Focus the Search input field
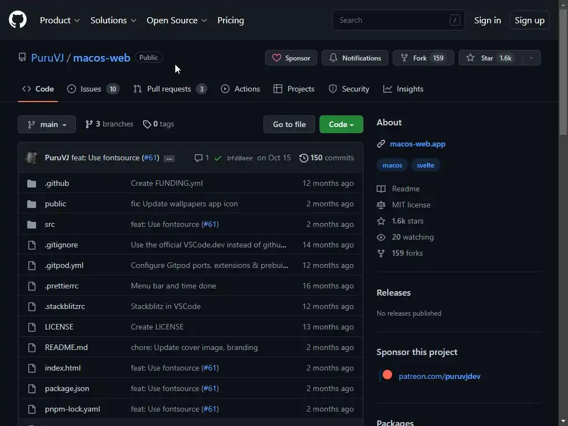The image size is (568, 426). pos(398,21)
